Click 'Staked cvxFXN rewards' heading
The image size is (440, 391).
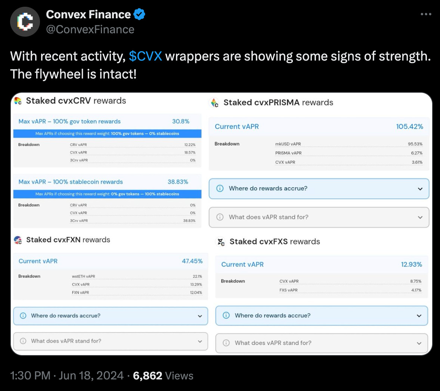[68, 240]
